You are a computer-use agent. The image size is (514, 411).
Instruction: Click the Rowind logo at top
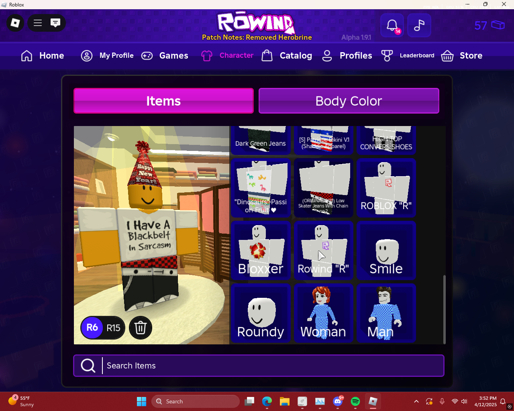[x=256, y=22]
